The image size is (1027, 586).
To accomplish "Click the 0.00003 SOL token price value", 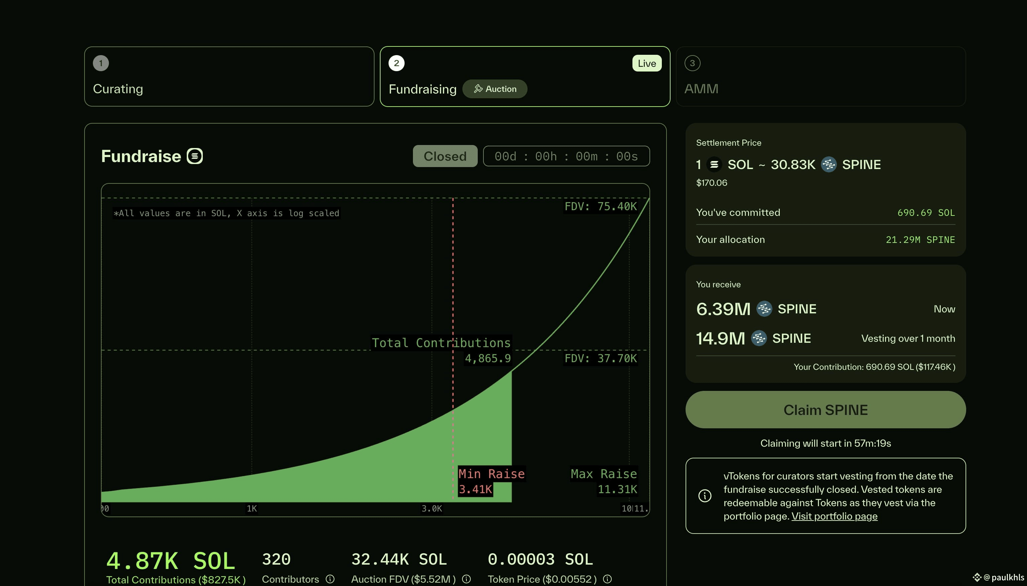I will pyautogui.click(x=540, y=559).
